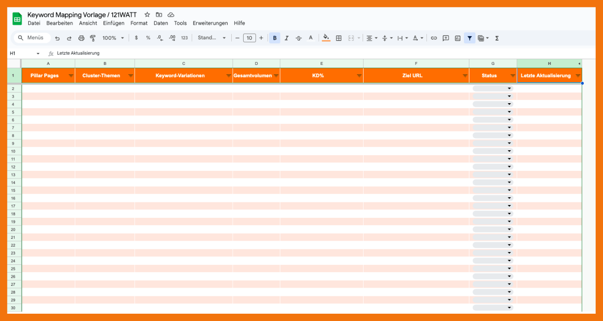
Task: Click the Menüs search button
Action: tap(31, 38)
